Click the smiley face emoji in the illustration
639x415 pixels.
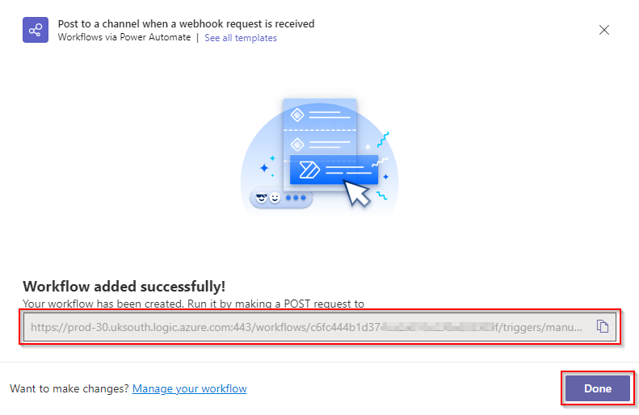point(275,198)
